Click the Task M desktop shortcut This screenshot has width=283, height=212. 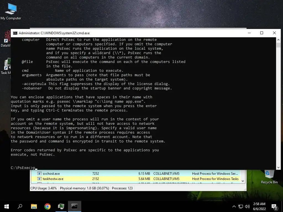(6, 66)
